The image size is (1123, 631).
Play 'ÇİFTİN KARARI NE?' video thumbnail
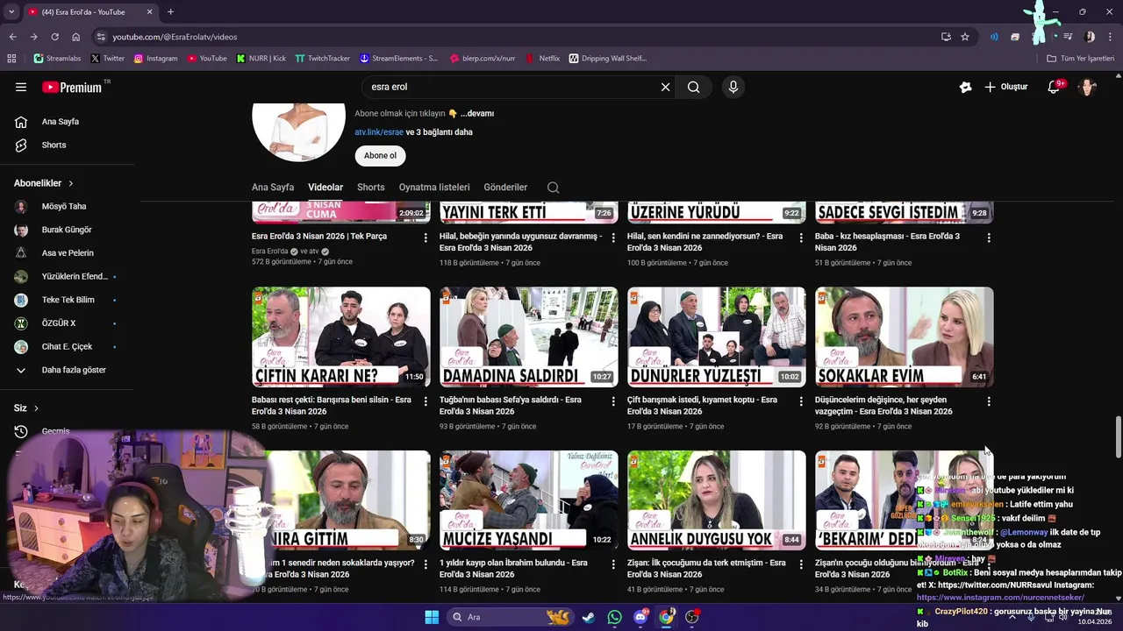point(341,337)
